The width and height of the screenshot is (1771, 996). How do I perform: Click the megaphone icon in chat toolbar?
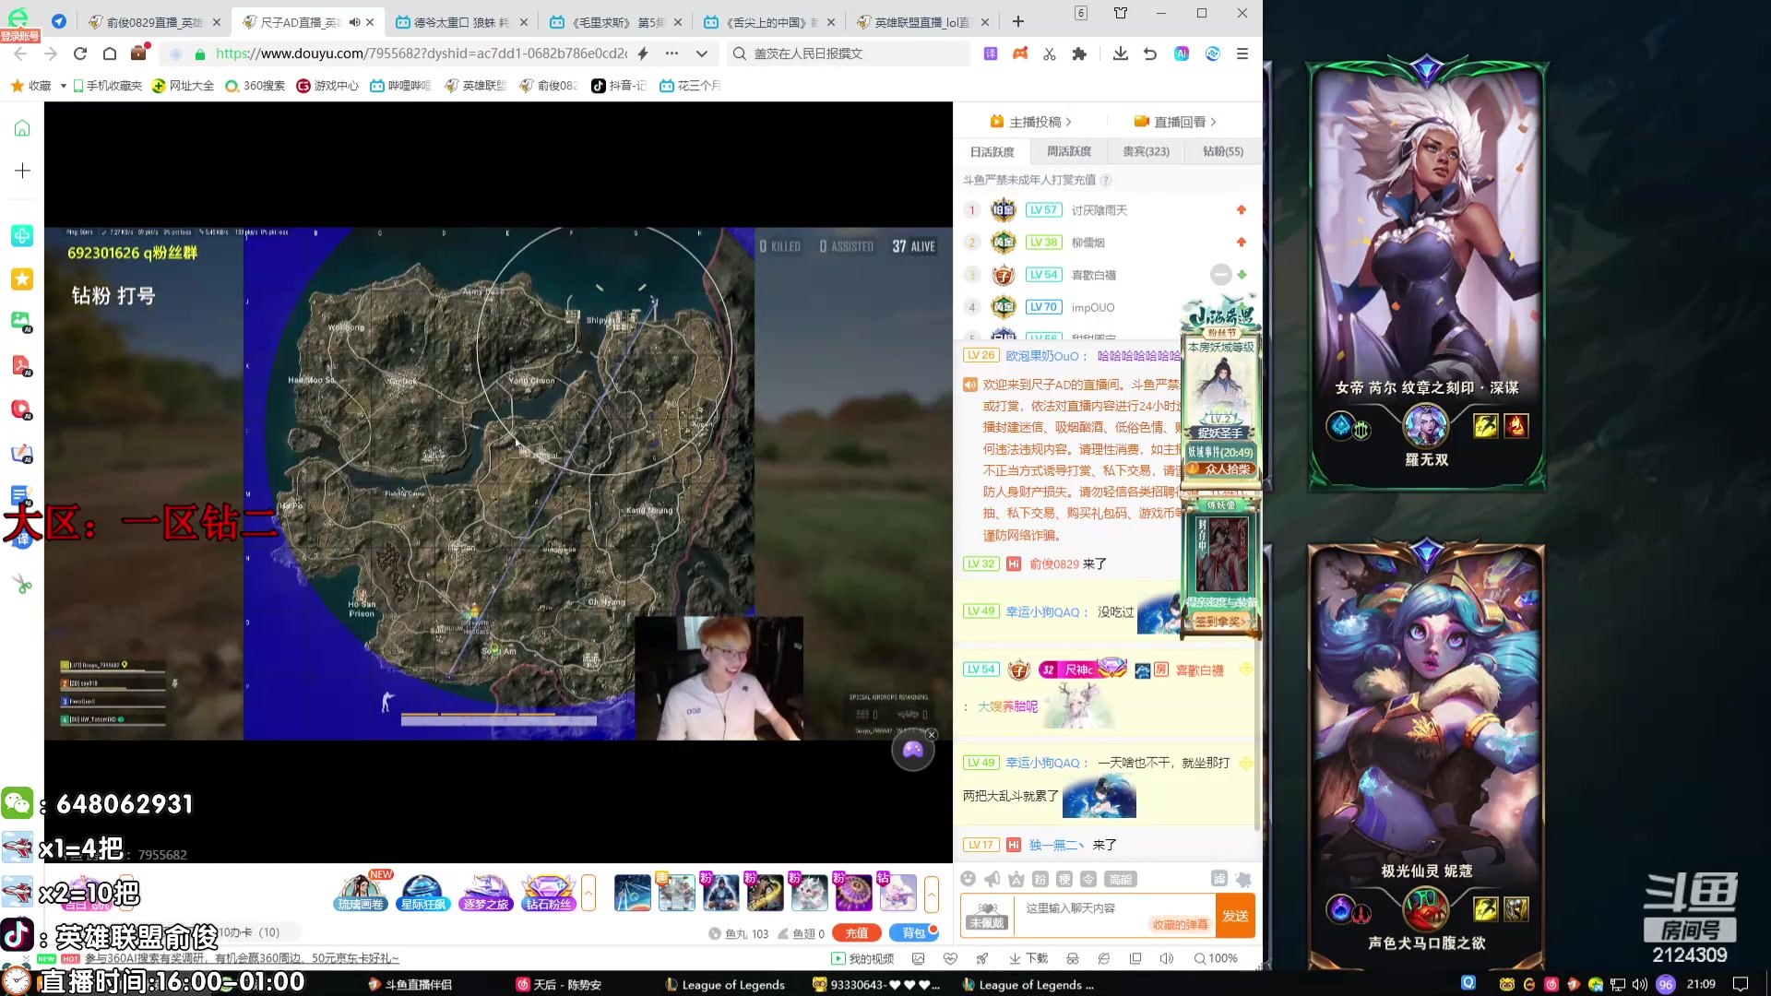click(x=992, y=879)
